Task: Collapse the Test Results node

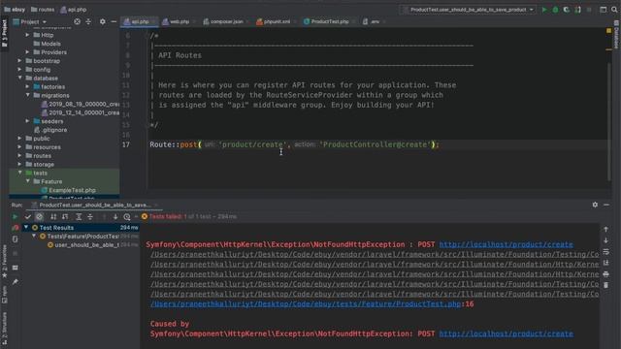Action: pyautogui.click(x=26, y=228)
